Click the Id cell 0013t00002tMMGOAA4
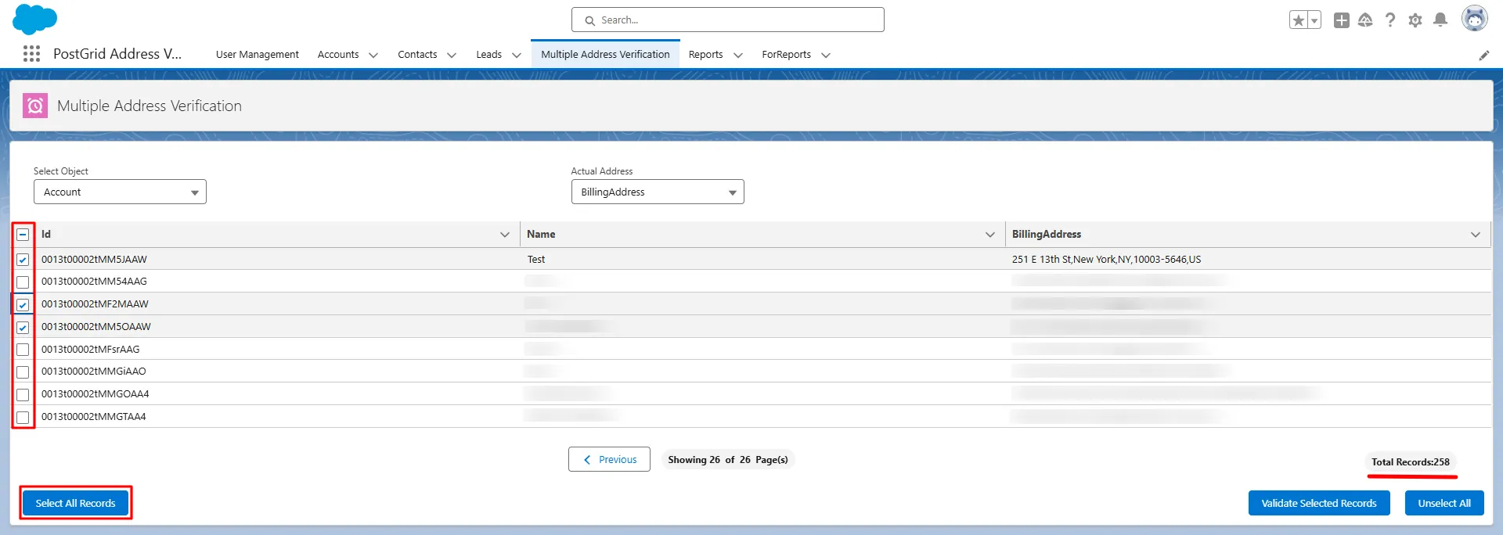Screen dimensions: 1503x535 (95, 394)
